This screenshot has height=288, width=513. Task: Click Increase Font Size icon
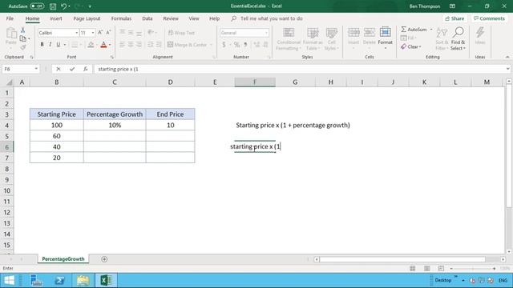point(100,32)
